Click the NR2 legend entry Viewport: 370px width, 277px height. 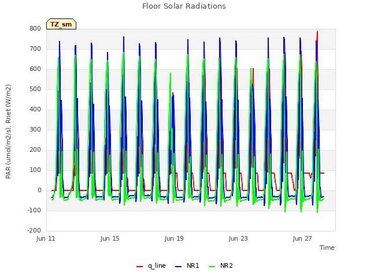pos(221,265)
